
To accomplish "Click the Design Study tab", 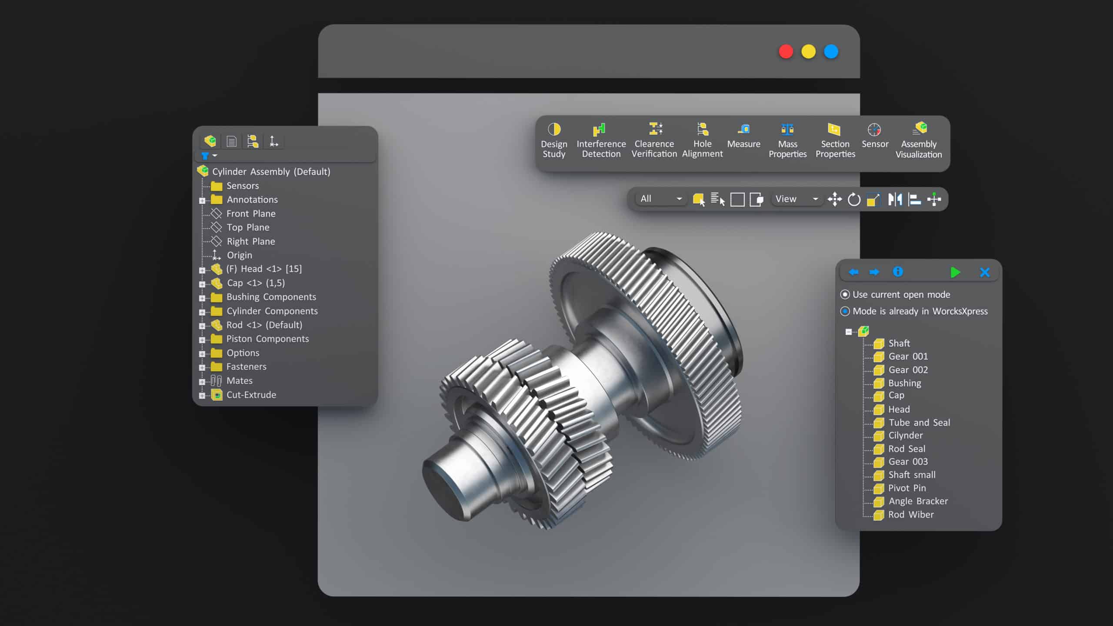I will pyautogui.click(x=553, y=140).
